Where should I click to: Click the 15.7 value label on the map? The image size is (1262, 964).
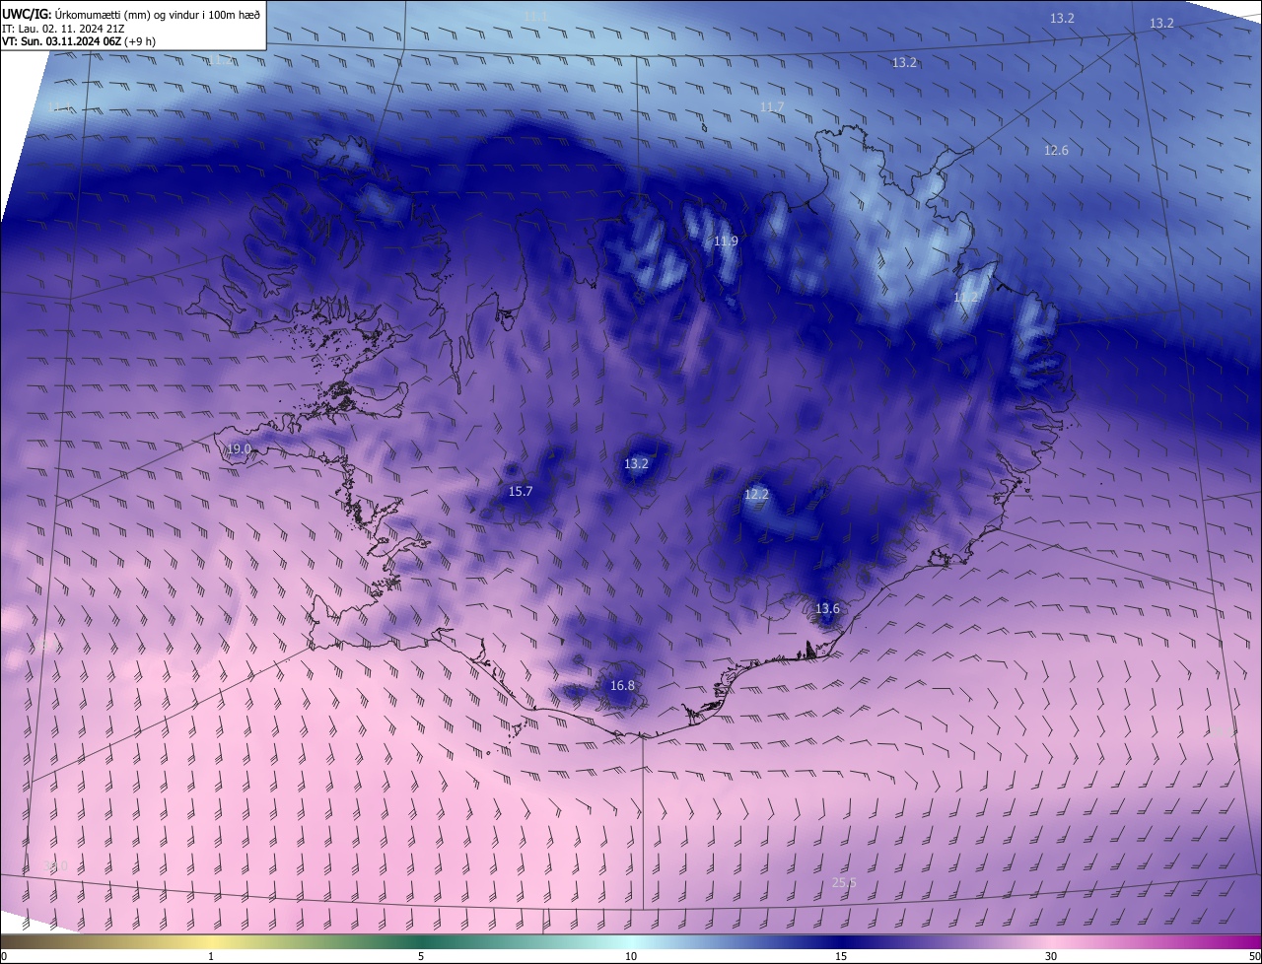[x=521, y=491]
